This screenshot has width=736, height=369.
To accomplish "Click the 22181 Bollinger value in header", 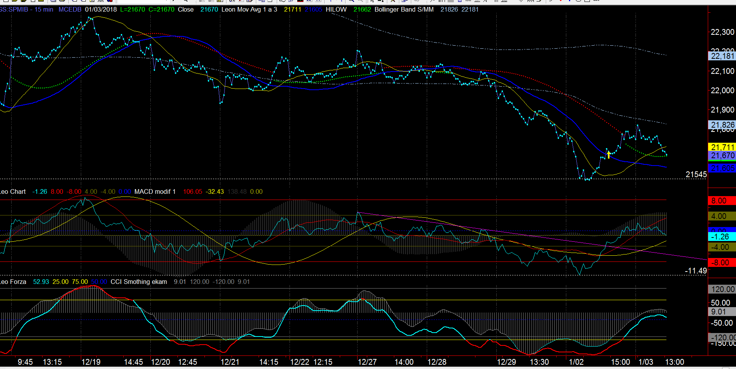I will coord(470,9).
